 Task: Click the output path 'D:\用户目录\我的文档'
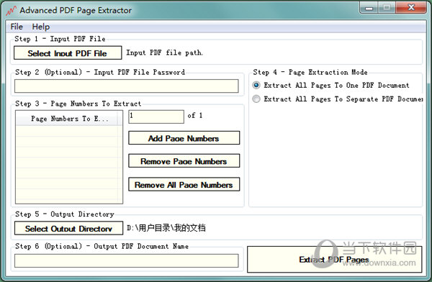[166, 228]
